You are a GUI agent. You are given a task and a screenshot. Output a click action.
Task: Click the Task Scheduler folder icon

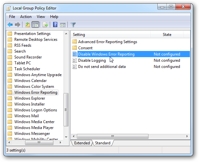point(10,69)
